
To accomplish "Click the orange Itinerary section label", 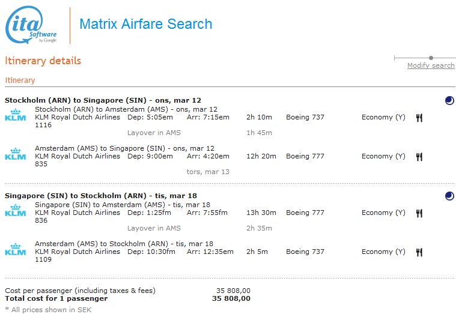I will pos(20,80).
